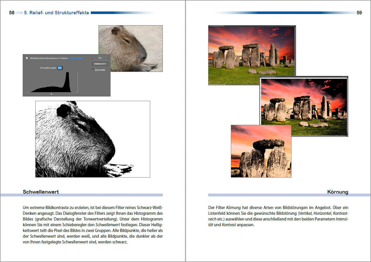
Task: Close the first Stonehenge image window
Action: (293, 26)
